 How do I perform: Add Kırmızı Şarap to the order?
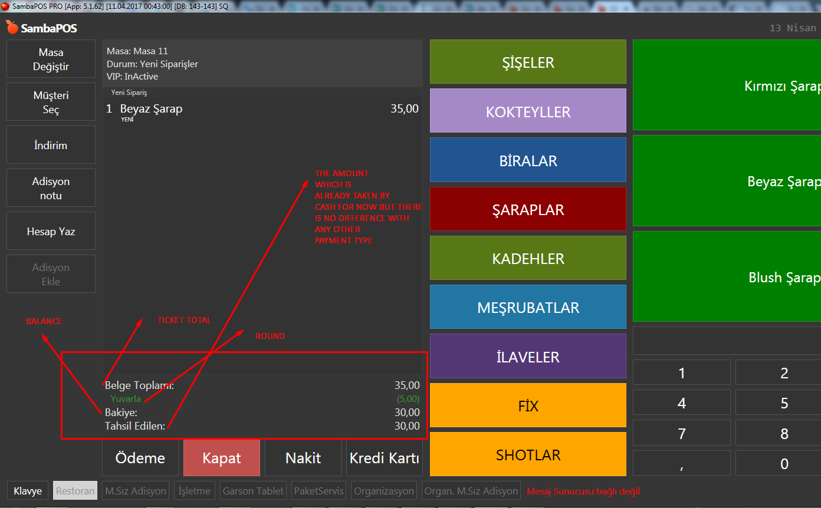point(727,86)
